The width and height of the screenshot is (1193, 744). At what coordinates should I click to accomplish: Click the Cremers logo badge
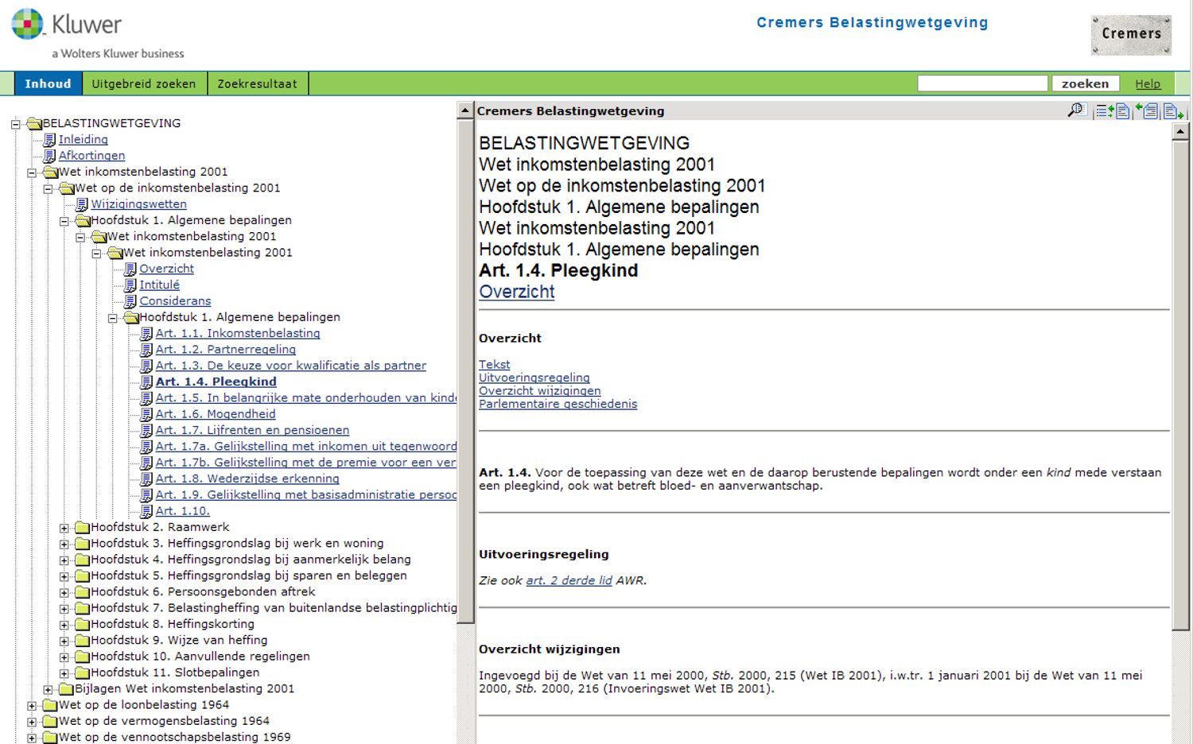pos(1131,34)
